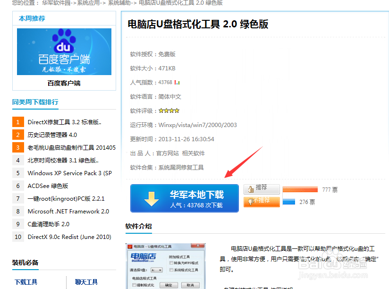Image resolution: width=389 pixels, height=289 pixels.
Task: Switch to the 聊天工具 tab
Action: point(85,281)
